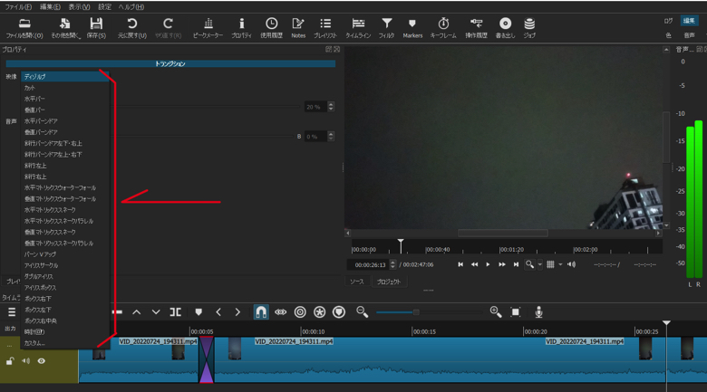Adjust the 20 % softness spinner arrows

pos(331,107)
